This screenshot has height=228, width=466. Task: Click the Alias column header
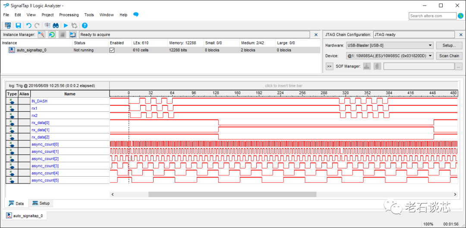click(24, 94)
